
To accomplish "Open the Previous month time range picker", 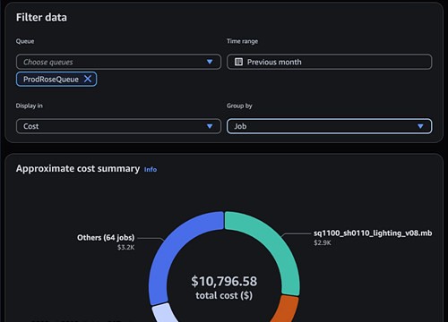I will point(330,62).
